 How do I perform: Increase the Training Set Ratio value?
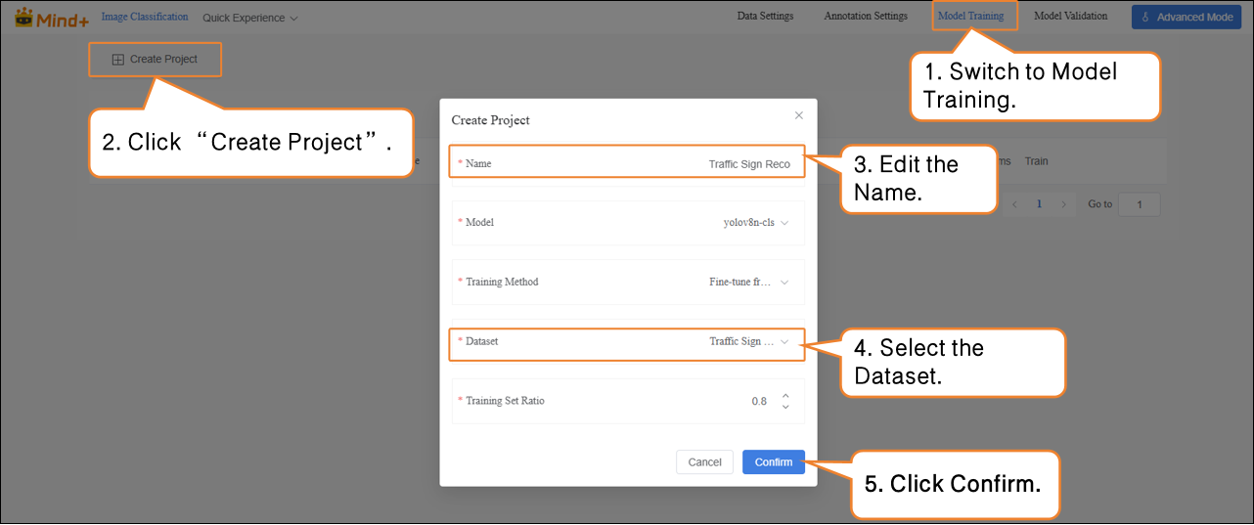[785, 396]
